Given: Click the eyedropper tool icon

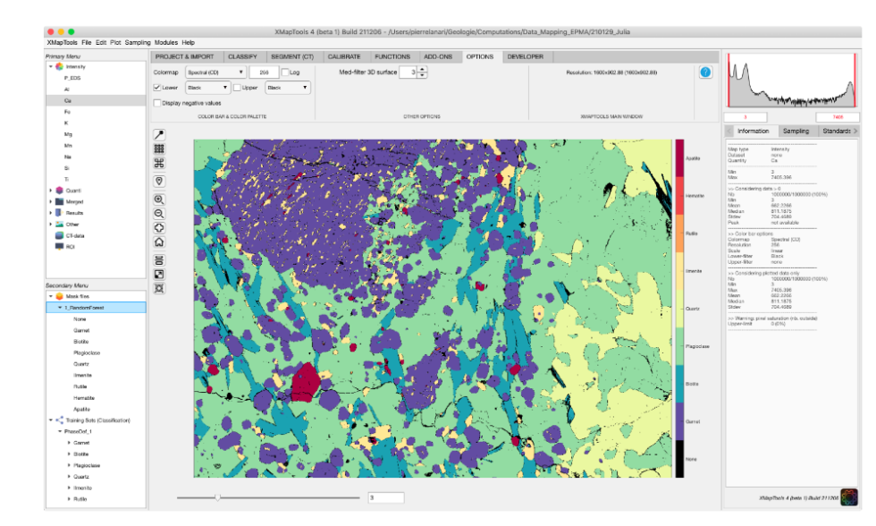Looking at the screenshot, I should pyautogui.click(x=159, y=134).
